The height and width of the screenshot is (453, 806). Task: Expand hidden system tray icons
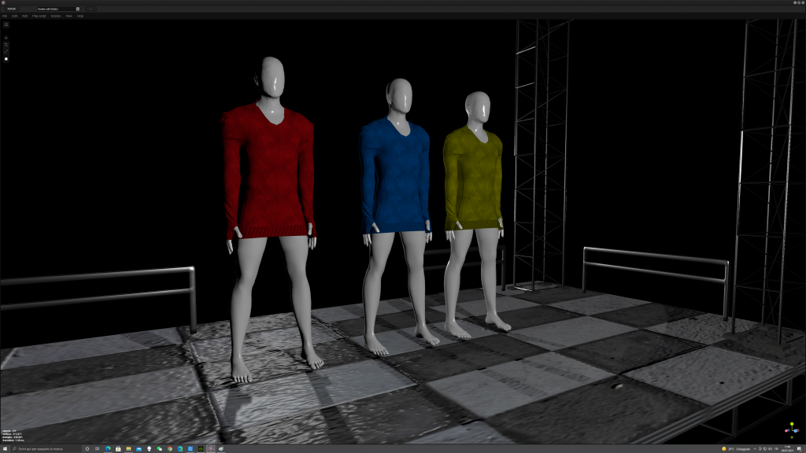coord(755,449)
